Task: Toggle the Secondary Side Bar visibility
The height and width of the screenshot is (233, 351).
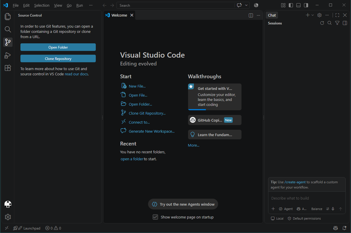Action: click(306, 5)
